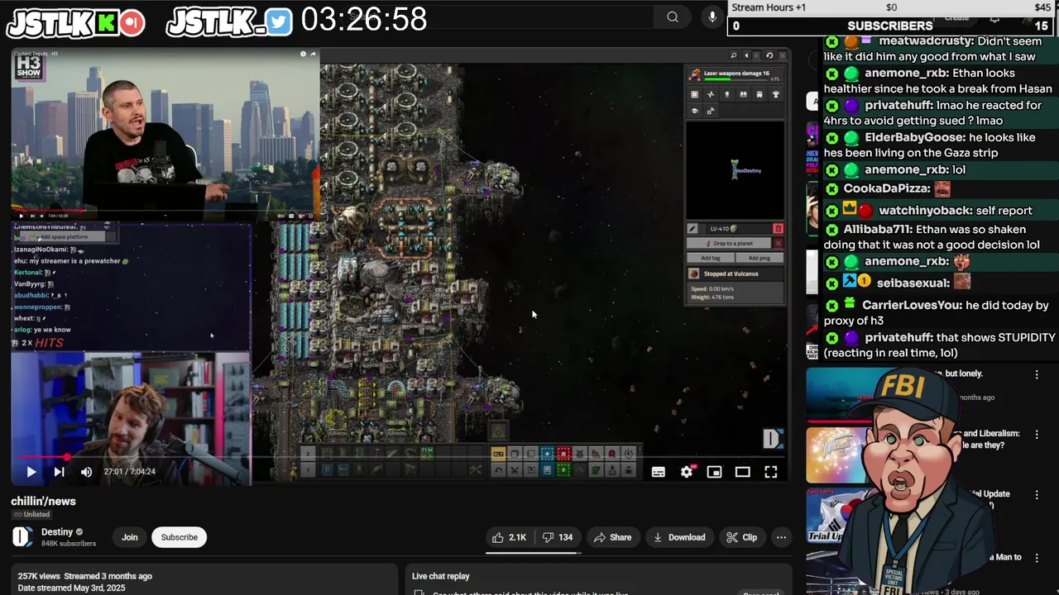Select the red deconstruction planner shortcut
Viewport: 1059px width, 595px height.
pos(563,454)
